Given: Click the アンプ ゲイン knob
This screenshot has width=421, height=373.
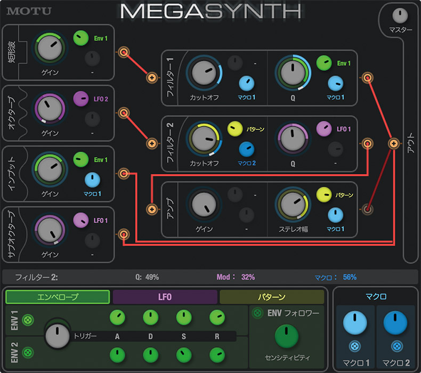Looking at the screenshot, I should coord(204,205).
